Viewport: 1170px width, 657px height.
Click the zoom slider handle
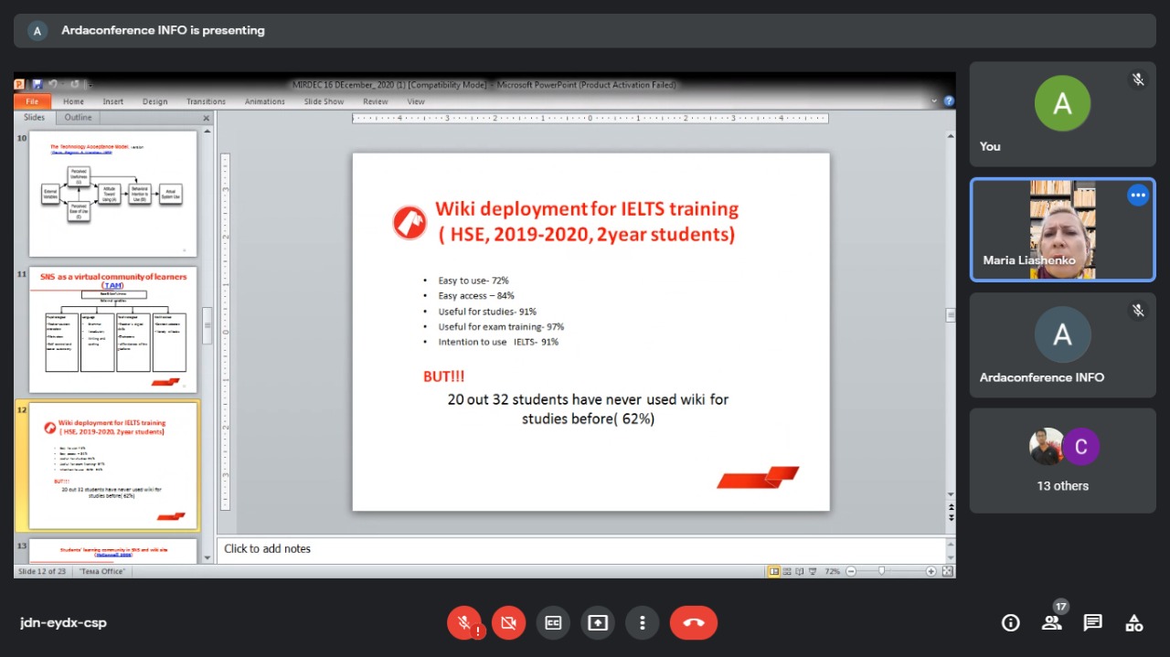tap(881, 571)
